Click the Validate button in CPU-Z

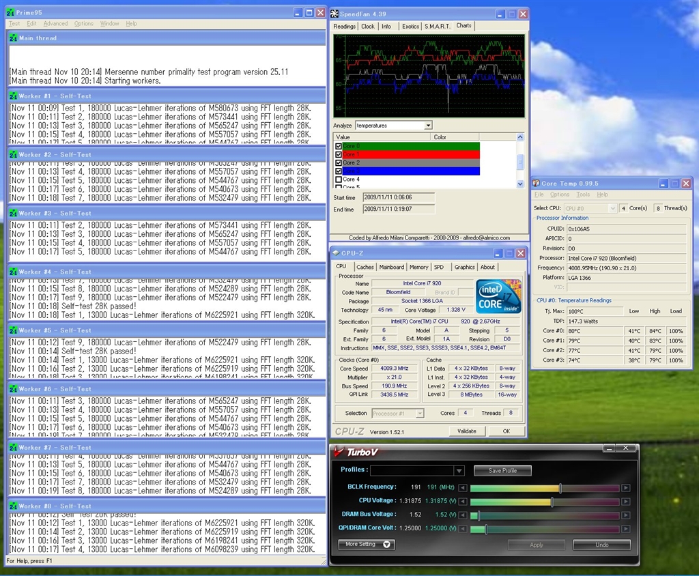tap(466, 431)
